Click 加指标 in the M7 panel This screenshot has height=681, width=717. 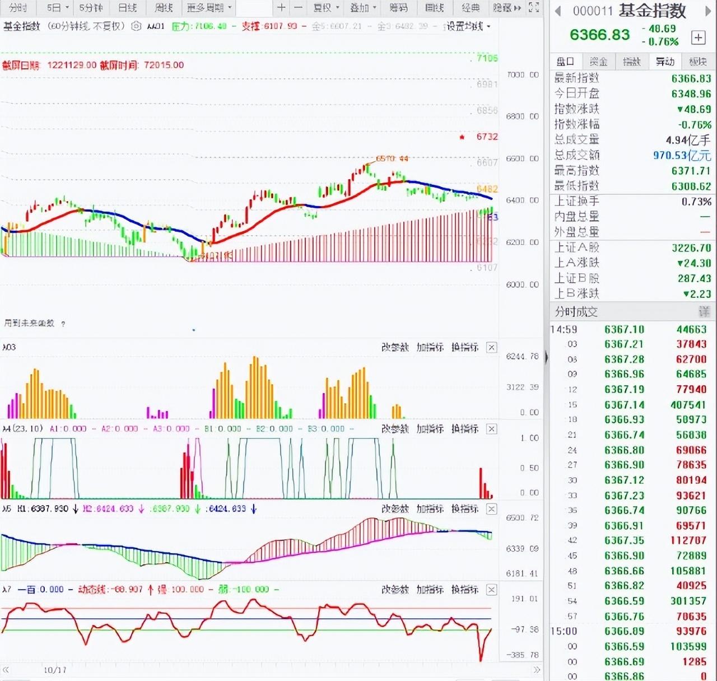point(430,590)
